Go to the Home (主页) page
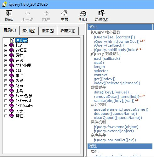Viewport: 154px width, 157px height. (64, 16)
